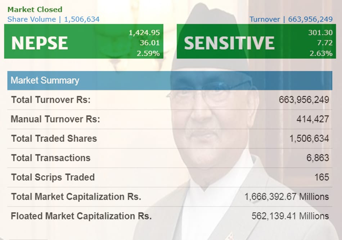Click the NEPSE percent change 2.59%
This screenshot has width=342, height=240.
(x=148, y=53)
